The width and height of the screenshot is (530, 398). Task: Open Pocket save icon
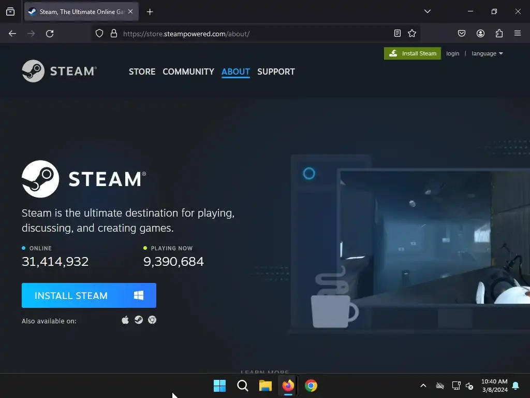pos(461,33)
